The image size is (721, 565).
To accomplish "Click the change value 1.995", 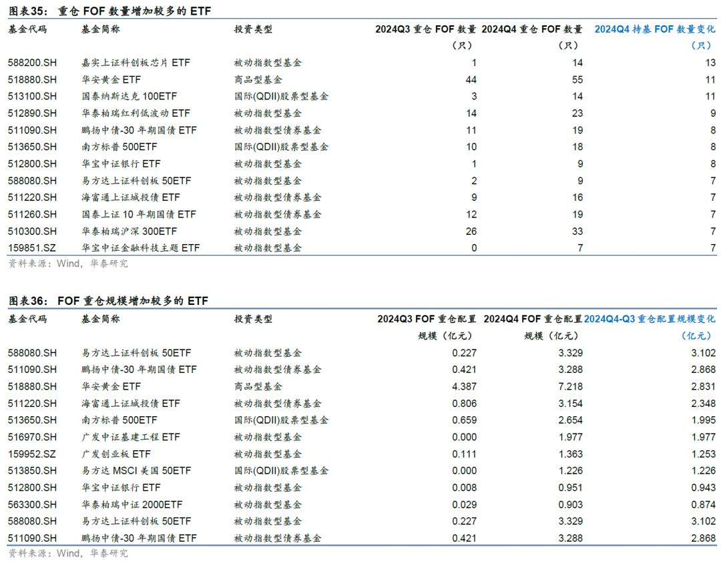I will click(703, 420).
